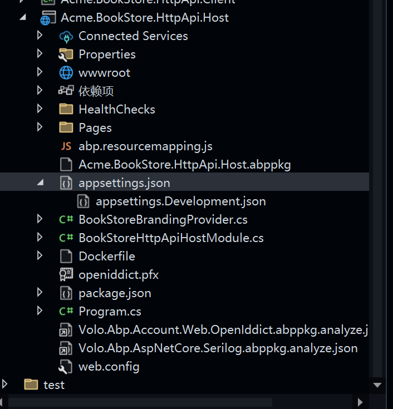The height and width of the screenshot is (409, 393).
Task: Collapse the Acme.BookStore.HttpApi.Host project node
Action: (x=22, y=18)
